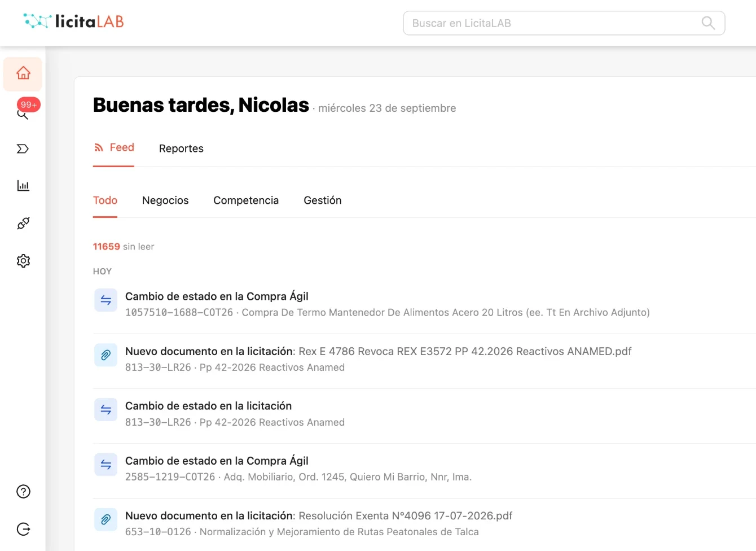756x551 pixels.
Task: Select the Gestión filter tab
Action: (323, 200)
